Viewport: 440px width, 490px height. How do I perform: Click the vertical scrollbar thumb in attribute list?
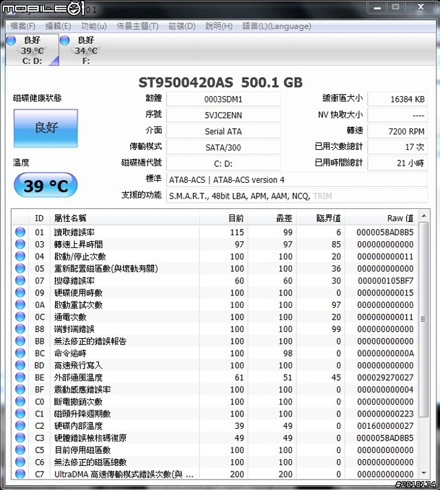coord(423,319)
